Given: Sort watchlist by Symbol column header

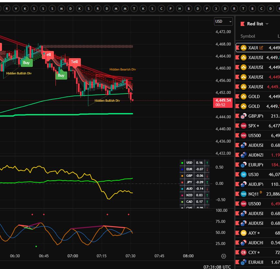Looking at the screenshot, I should click(248, 36).
